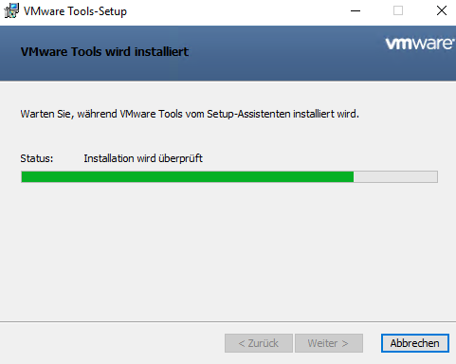This screenshot has width=456, height=364.
Task: Minimize the VMware Tools-Setup window
Action: tap(356, 11)
